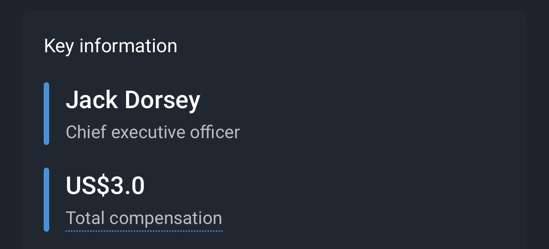This screenshot has height=249, width=549.
Task: Click the word executive in the subtitle
Action: click(x=148, y=132)
